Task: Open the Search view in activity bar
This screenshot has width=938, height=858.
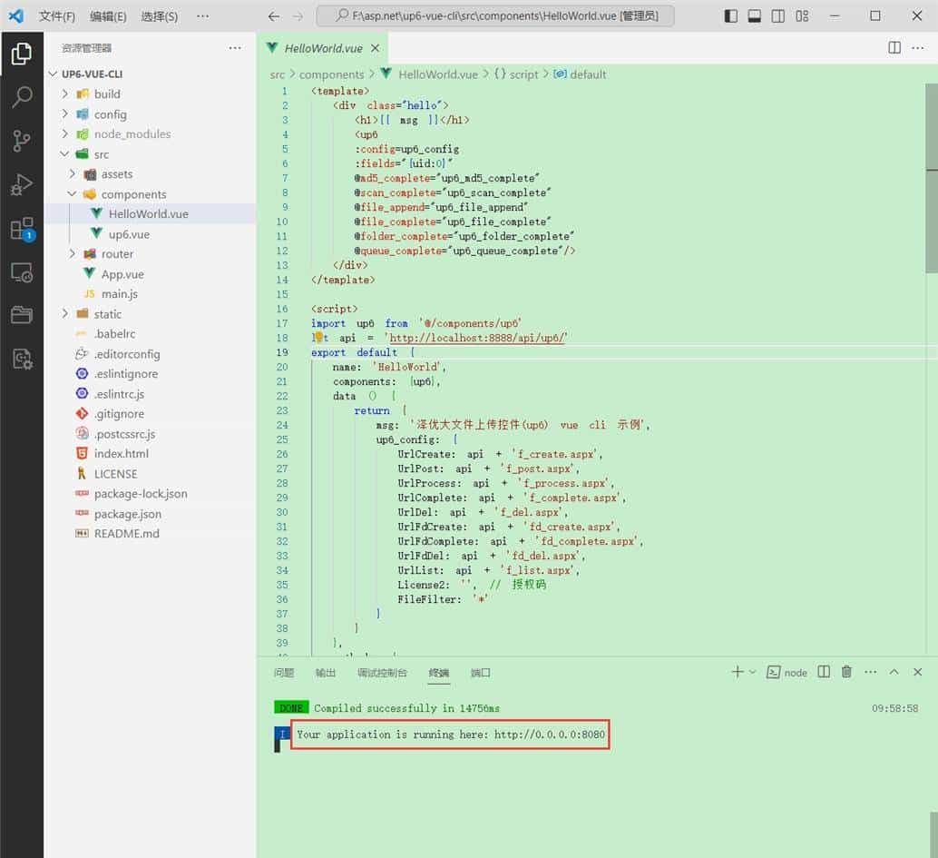Action: click(x=21, y=97)
